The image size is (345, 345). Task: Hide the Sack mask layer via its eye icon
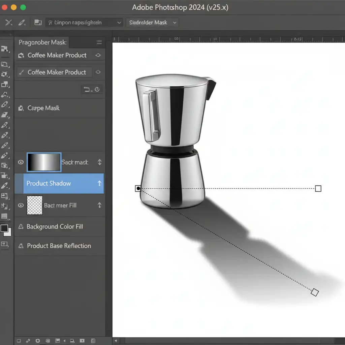21,162
